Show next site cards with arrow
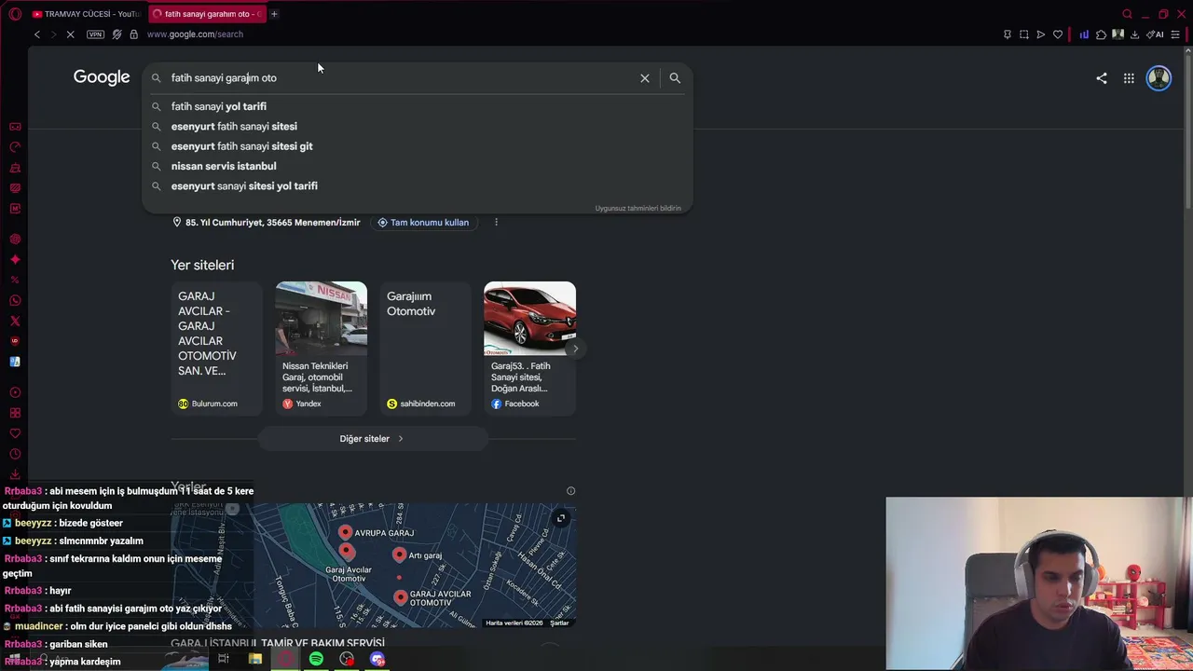 [x=575, y=349]
